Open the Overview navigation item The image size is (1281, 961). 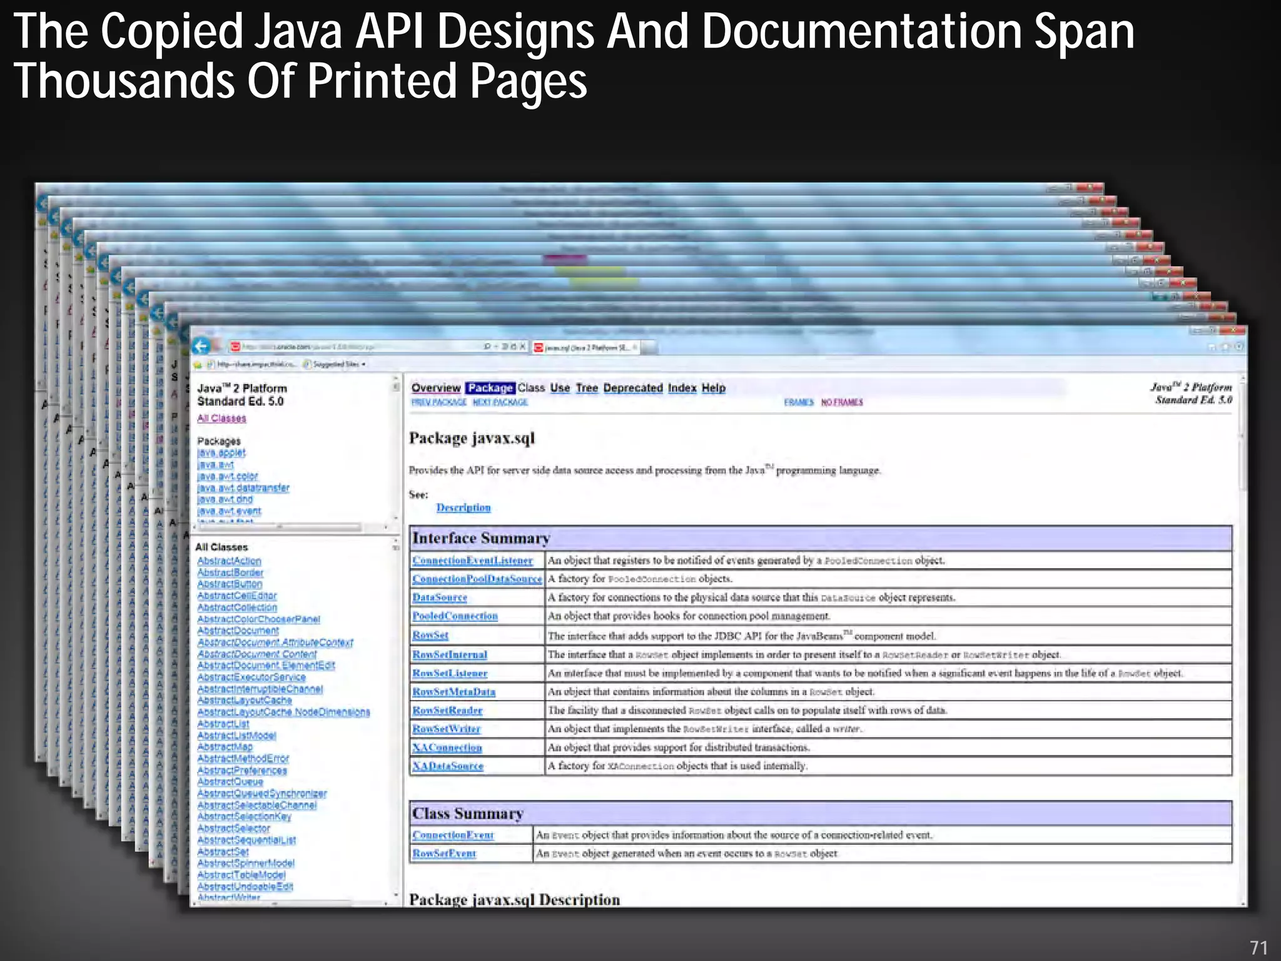click(435, 388)
